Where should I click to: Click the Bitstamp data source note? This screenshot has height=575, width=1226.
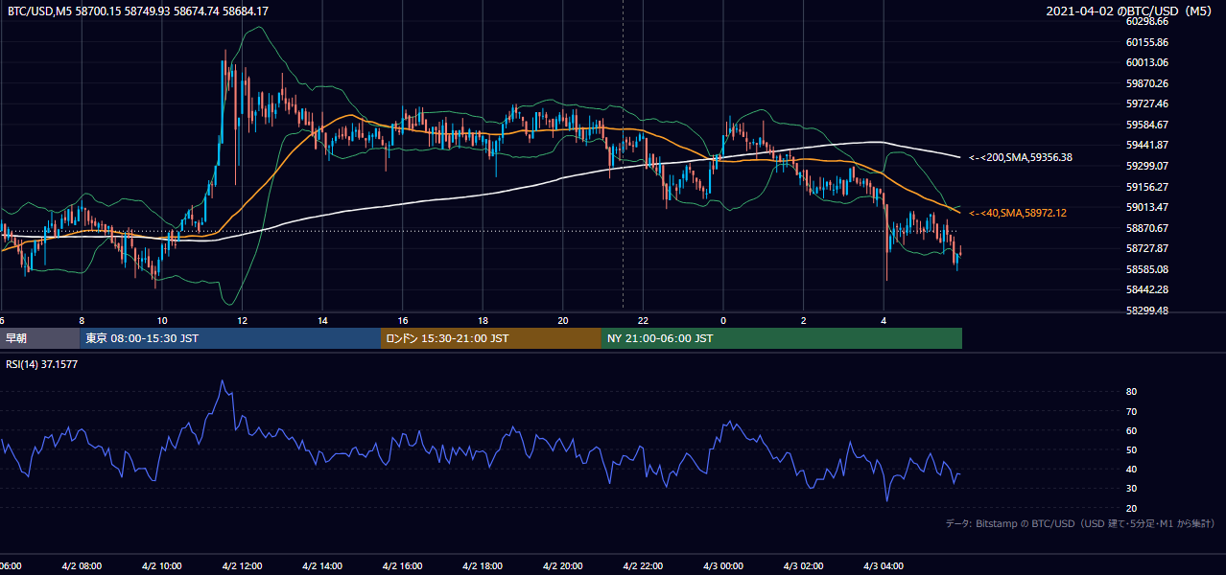pos(1080,523)
